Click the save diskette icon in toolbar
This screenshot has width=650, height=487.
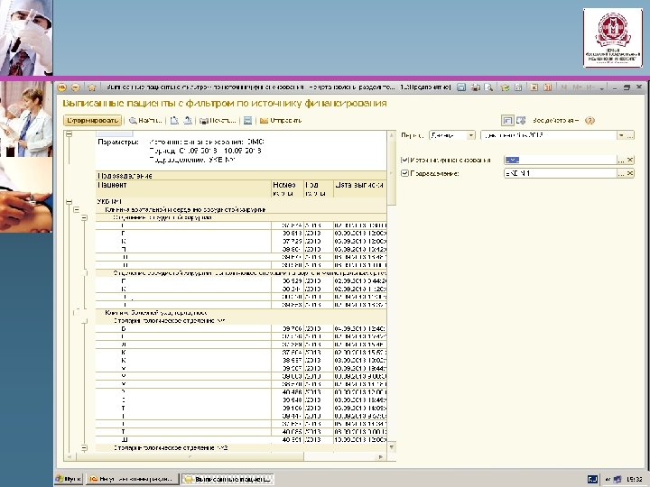(x=247, y=119)
